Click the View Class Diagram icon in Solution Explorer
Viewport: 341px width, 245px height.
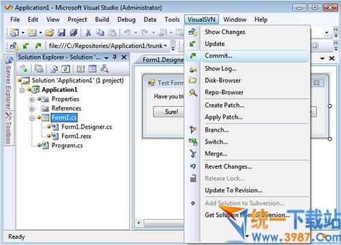(104, 69)
